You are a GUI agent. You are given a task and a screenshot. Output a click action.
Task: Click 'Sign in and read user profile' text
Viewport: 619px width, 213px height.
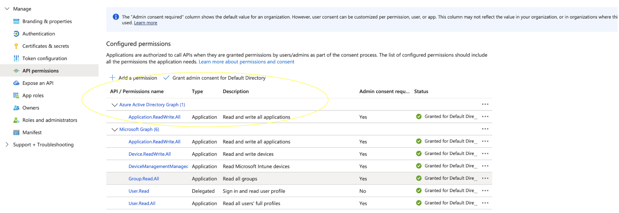click(254, 191)
